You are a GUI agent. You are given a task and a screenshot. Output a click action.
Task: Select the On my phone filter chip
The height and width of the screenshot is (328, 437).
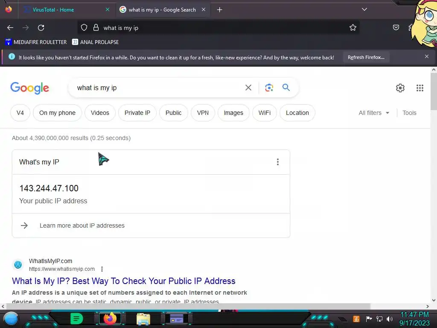click(58, 113)
